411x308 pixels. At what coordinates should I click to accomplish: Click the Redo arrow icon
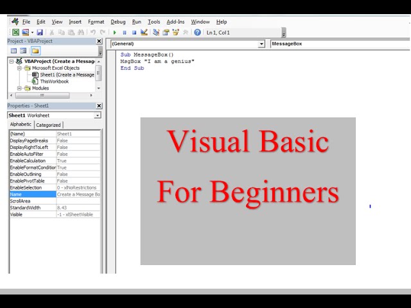103,32
